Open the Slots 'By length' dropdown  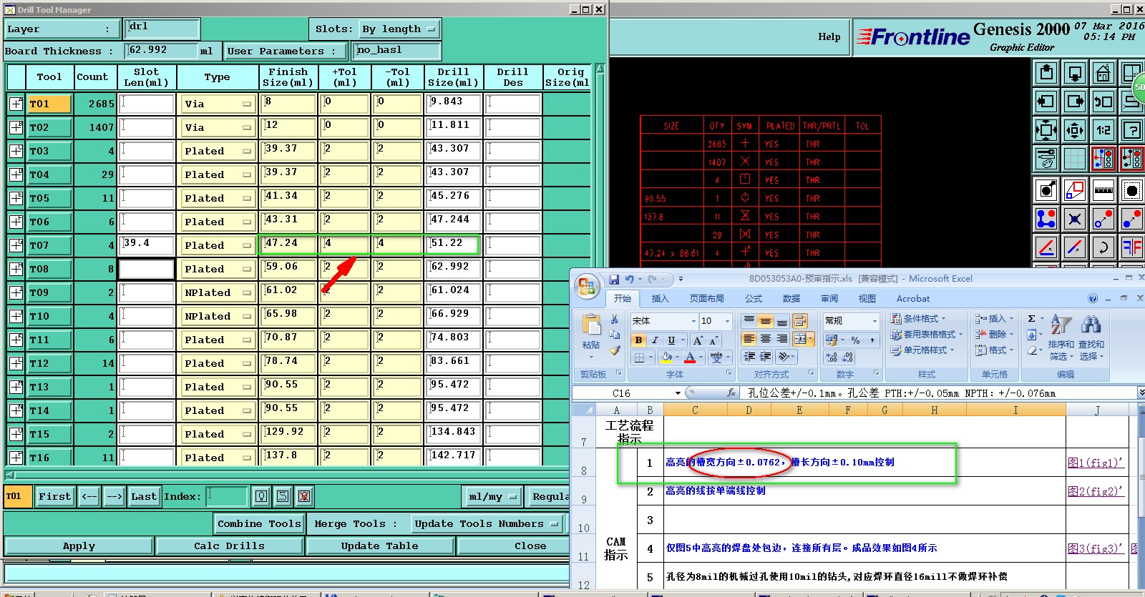click(399, 29)
